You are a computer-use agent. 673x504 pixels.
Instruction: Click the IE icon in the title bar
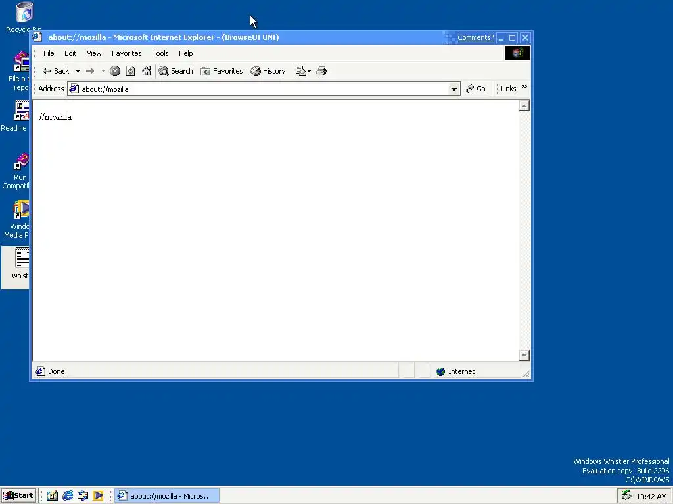(37, 37)
